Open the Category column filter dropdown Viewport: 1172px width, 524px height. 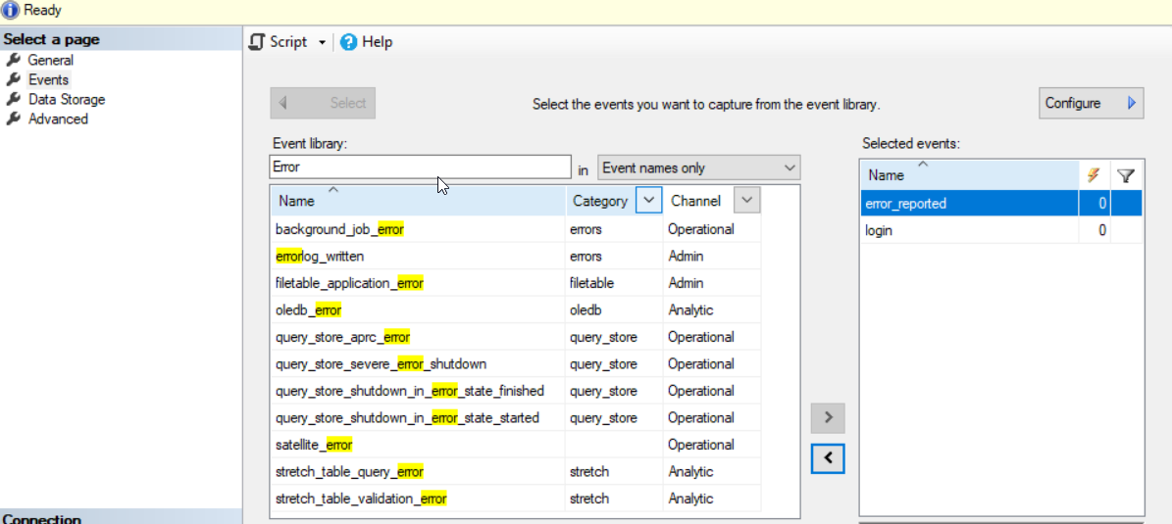(x=648, y=201)
